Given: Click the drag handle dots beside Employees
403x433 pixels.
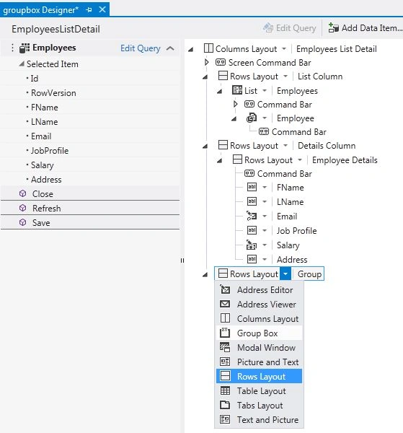Looking at the screenshot, I should 12,48.
